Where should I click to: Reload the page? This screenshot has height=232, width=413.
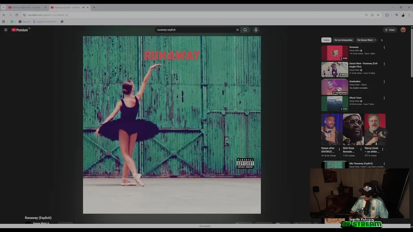point(17,15)
